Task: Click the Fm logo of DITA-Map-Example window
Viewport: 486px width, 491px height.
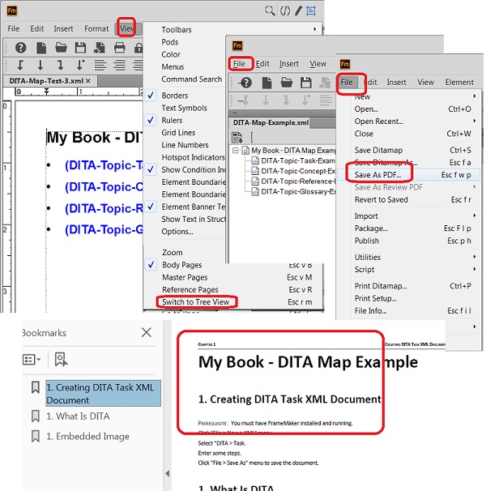Action: [x=237, y=45]
